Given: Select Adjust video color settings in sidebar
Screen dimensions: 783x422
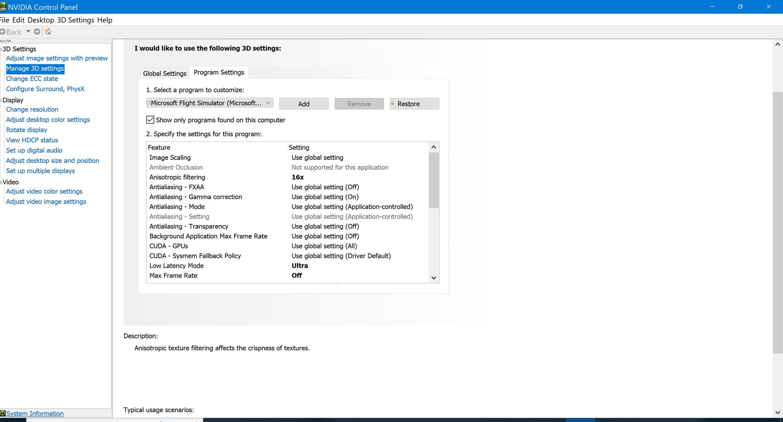Looking at the screenshot, I should point(44,191).
